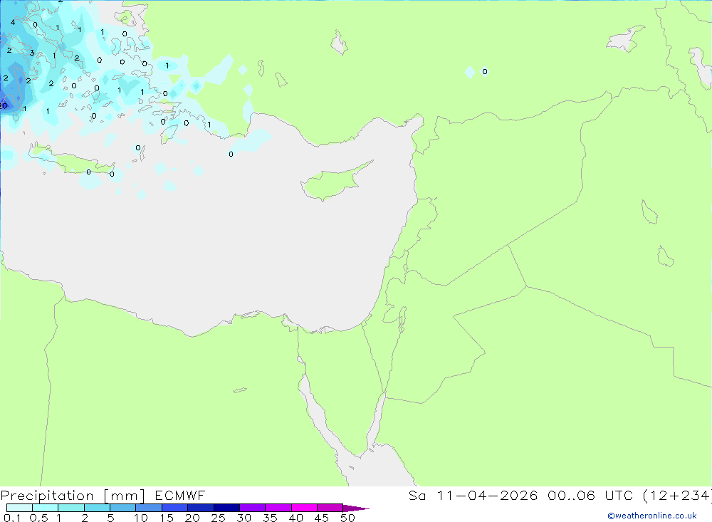Click the purple arrow tip ending the legend

tap(356, 508)
